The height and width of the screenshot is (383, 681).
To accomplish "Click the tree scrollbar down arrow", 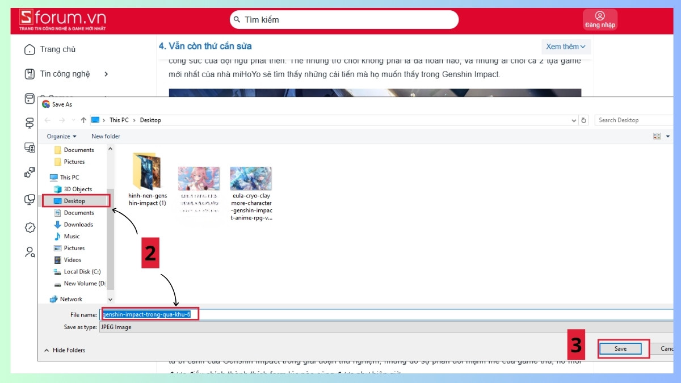I will 110,299.
